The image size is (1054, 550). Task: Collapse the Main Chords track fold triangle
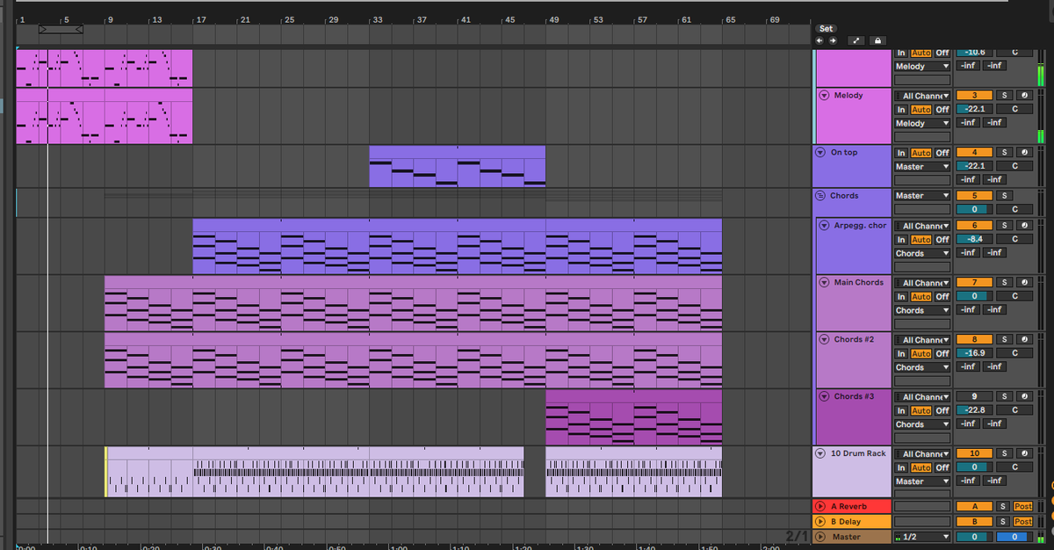(x=824, y=282)
